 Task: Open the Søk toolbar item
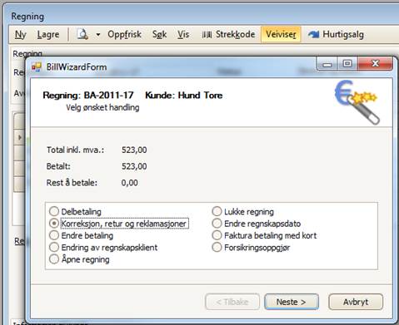159,34
